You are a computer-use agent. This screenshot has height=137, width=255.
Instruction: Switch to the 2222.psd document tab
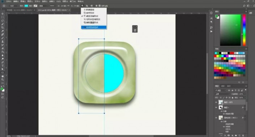(53, 10)
